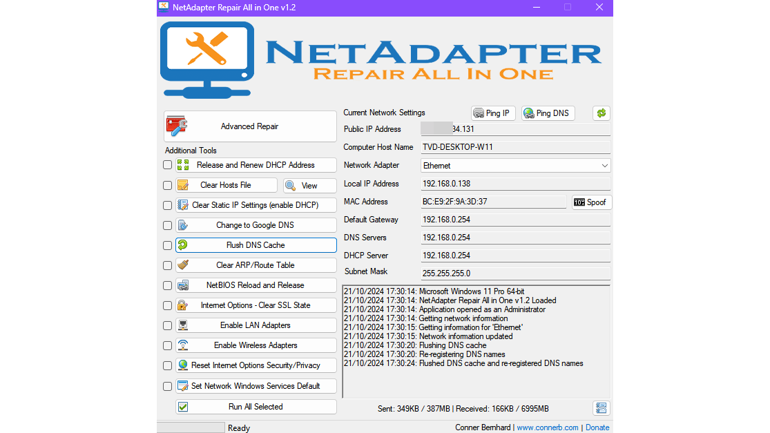Enable the Clear SSL State checkbox
Screen dimensions: 770x433
point(167,305)
